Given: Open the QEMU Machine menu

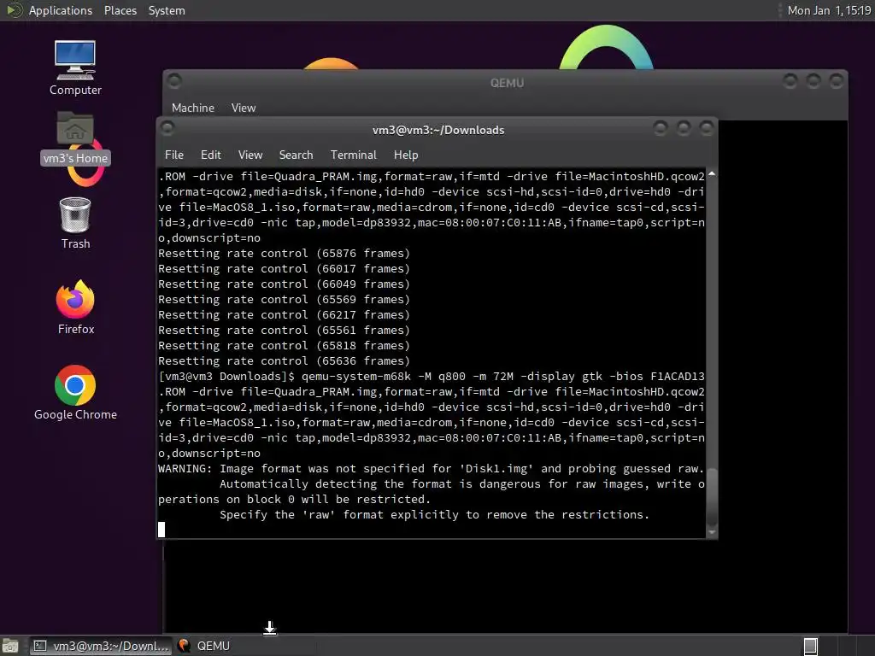Looking at the screenshot, I should pos(193,108).
